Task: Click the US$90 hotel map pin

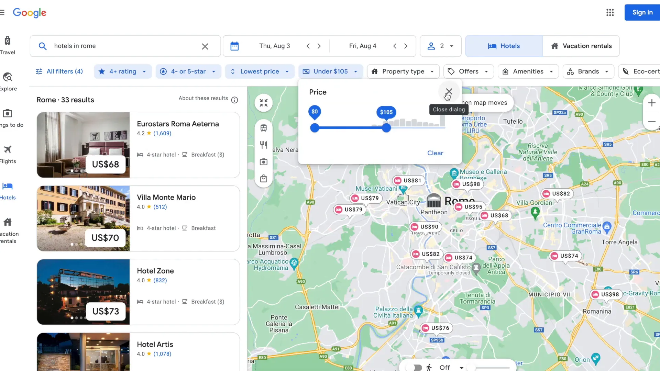Action: [x=426, y=227]
